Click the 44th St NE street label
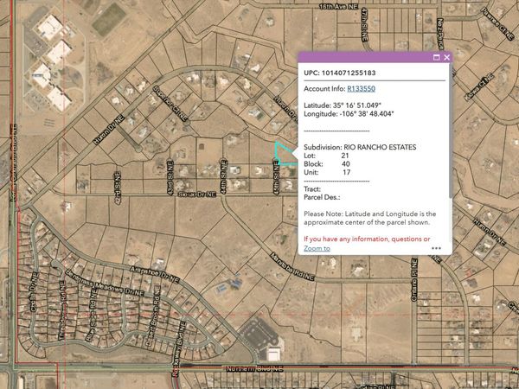The image size is (519, 389). pyautogui.click(x=224, y=177)
